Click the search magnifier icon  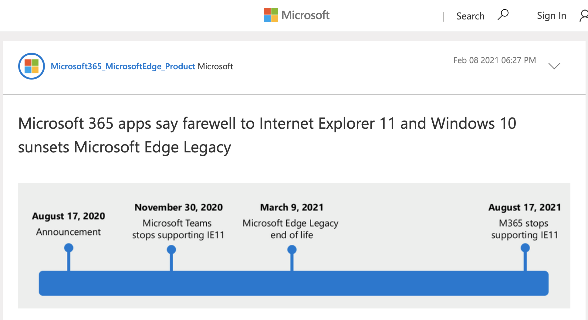tap(503, 15)
